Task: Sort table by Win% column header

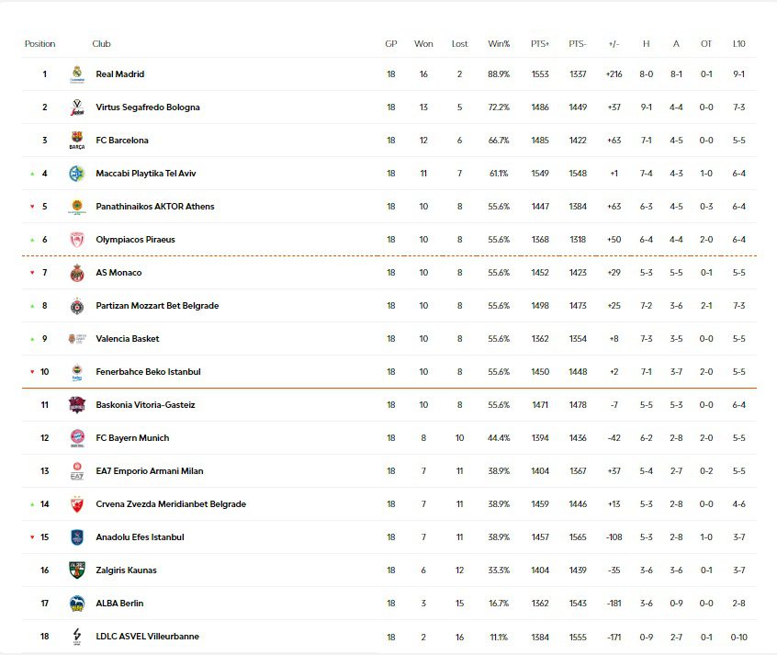Action: pos(499,44)
